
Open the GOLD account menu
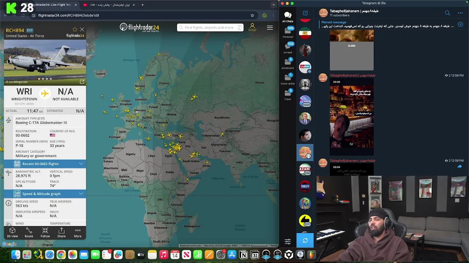point(252,27)
